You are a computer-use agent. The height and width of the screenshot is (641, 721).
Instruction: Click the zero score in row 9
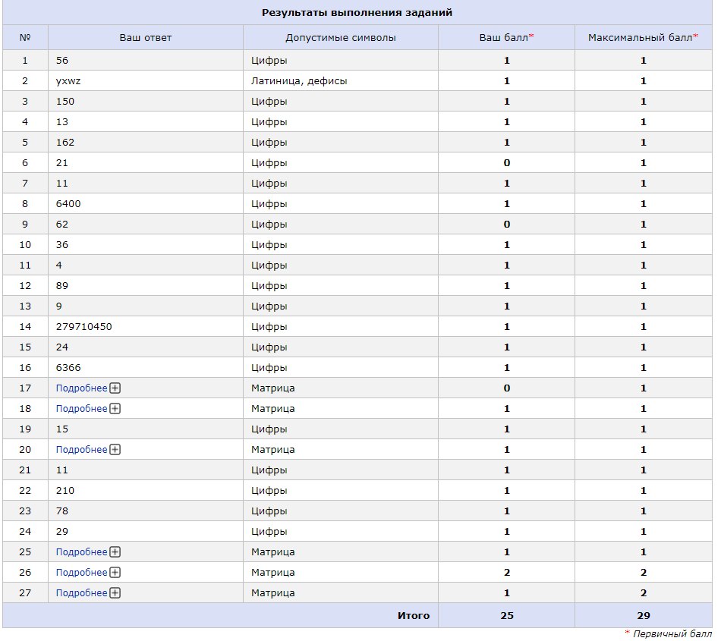[507, 225]
